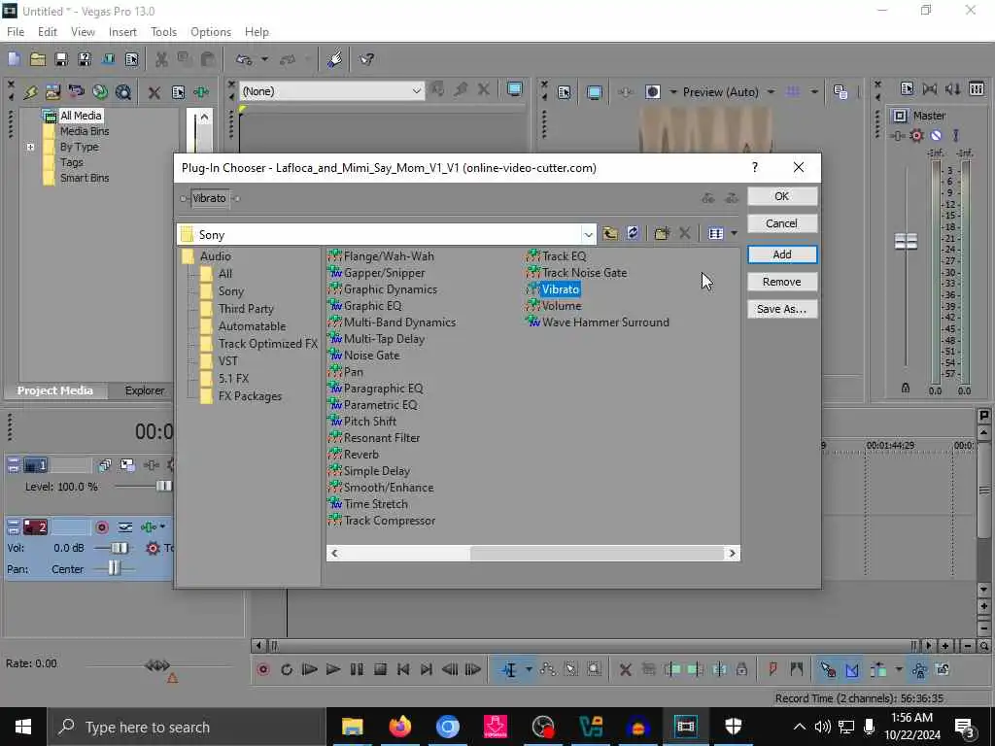Click the Stop button in transport bar

coord(380,669)
